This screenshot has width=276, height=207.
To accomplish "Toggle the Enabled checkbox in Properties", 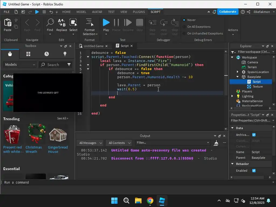I will tap(254, 171).
